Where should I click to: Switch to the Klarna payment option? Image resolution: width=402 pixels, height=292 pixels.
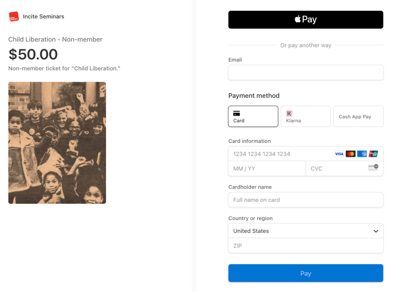pyautogui.click(x=305, y=117)
